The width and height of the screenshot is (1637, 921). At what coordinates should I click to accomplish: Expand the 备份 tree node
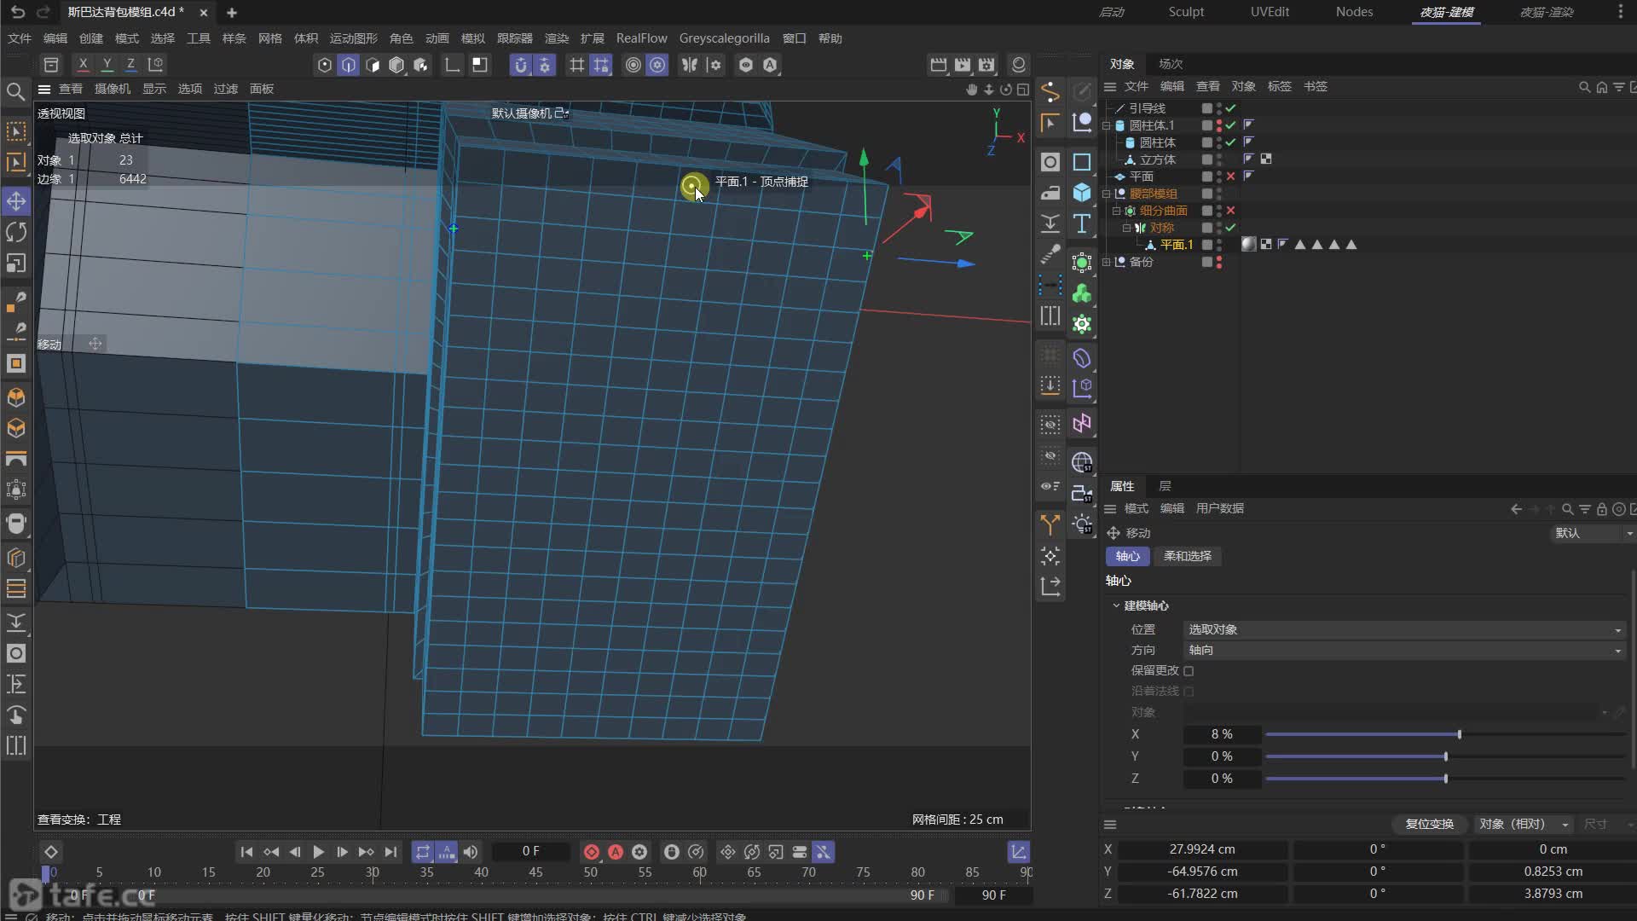pyautogui.click(x=1107, y=262)
